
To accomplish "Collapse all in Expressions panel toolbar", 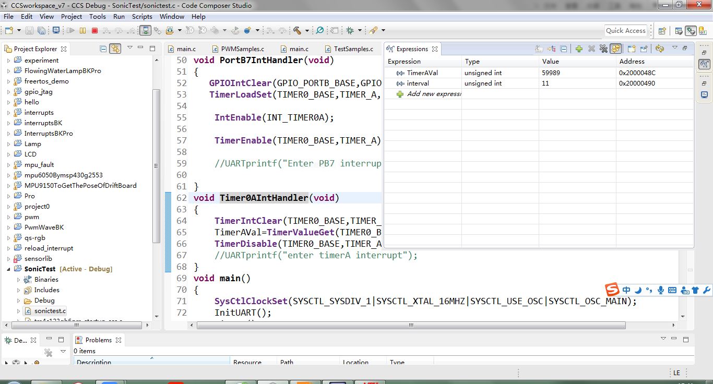I will [564, 49].
